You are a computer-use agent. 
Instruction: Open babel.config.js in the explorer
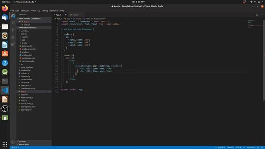tap(27, 98)
